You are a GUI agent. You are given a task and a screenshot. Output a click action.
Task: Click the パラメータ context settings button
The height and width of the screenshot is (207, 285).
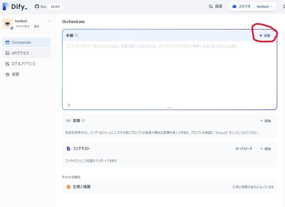[x=244, y=149]
